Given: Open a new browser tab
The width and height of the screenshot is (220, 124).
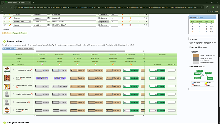Looking at the screenshot, I should click(x=33, y=2).
